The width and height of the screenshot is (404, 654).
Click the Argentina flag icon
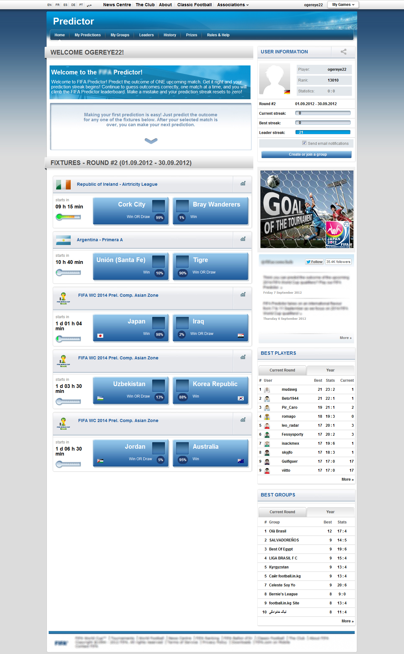[63, 240]
